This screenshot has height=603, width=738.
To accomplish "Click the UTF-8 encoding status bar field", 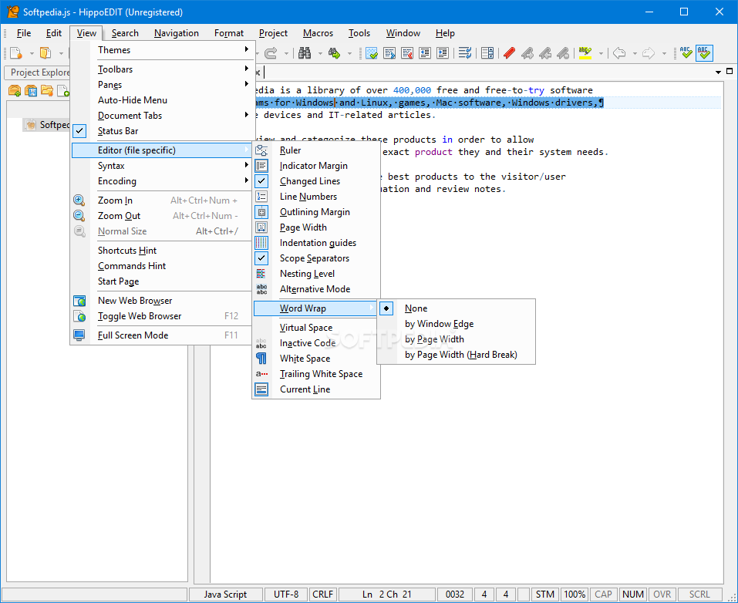I will point(286,595).
